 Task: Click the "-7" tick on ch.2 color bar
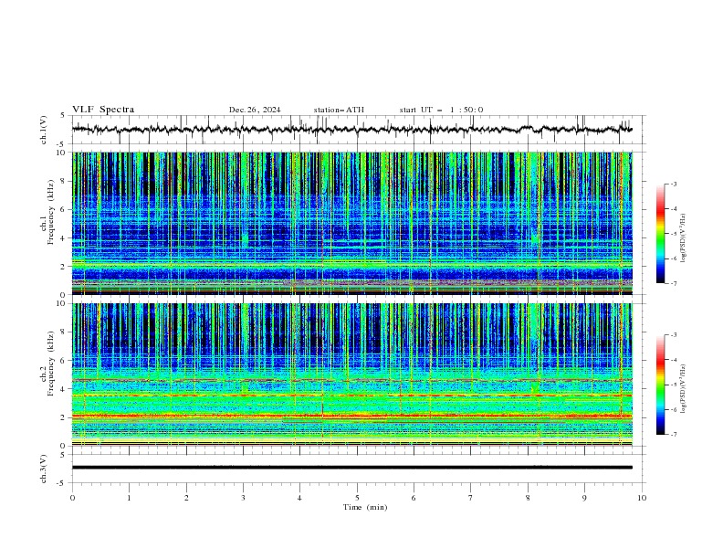click(x=673, y=435)
